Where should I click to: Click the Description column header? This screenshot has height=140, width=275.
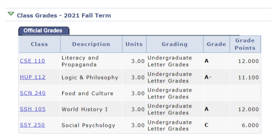pyautogui.click(x=91, y=44)
